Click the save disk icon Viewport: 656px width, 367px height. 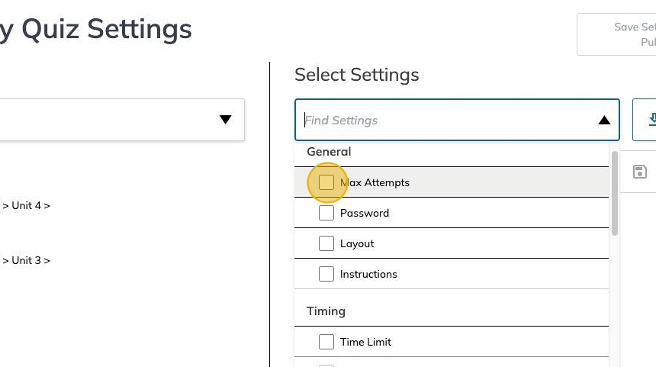[x=640, y=172]
